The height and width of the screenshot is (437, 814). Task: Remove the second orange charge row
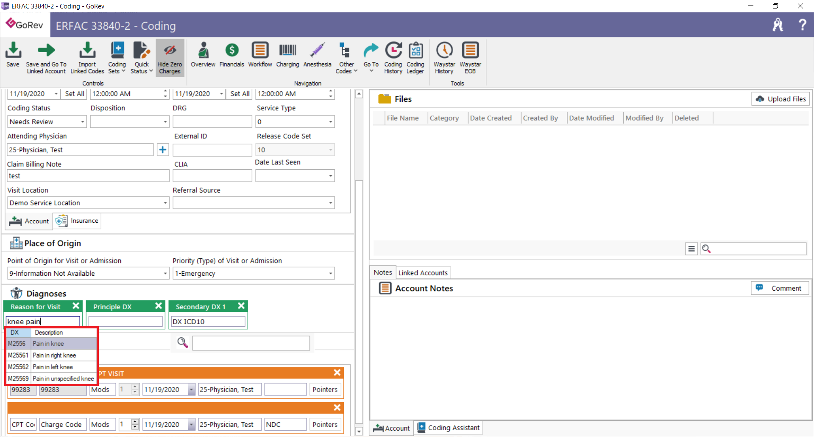click(x=337, y=407)
